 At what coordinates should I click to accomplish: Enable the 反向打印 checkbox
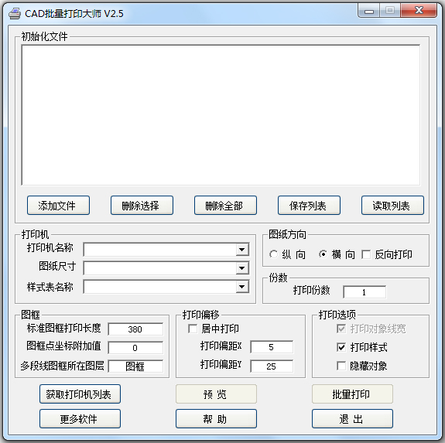366,254
